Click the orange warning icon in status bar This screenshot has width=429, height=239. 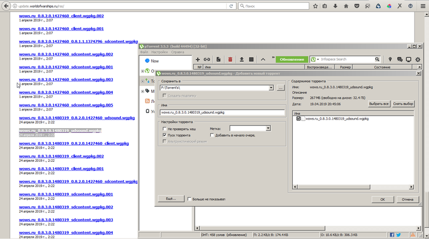coord(413,235)
